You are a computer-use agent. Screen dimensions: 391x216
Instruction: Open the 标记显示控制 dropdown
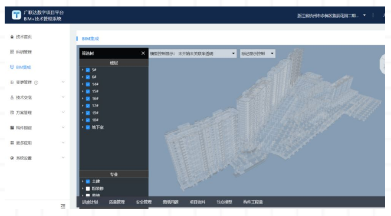point(258,54)
